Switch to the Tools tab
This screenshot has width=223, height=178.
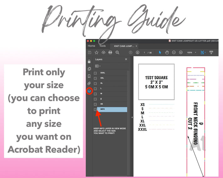[103, 46]
